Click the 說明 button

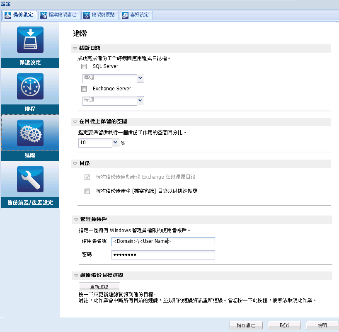322,325
